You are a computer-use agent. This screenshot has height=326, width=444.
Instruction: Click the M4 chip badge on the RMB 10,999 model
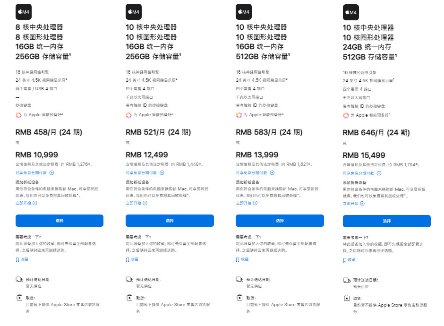[23, 12]
